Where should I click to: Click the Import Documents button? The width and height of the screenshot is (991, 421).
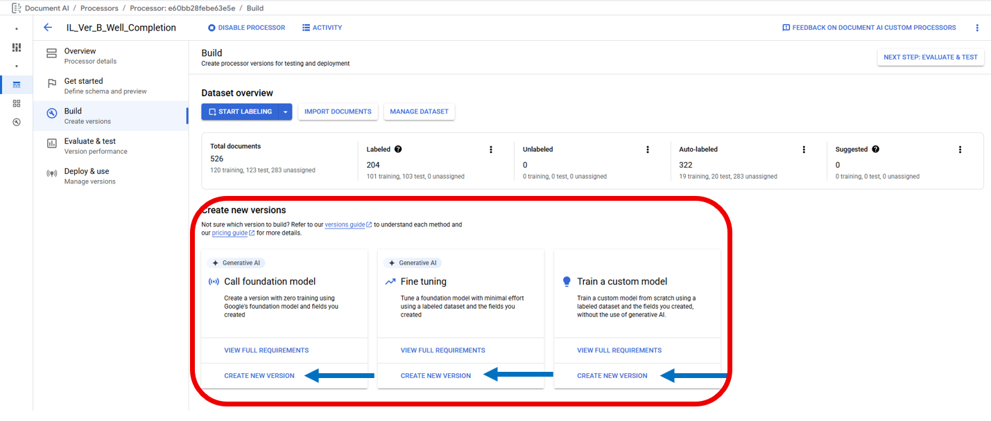click(338, 111)
